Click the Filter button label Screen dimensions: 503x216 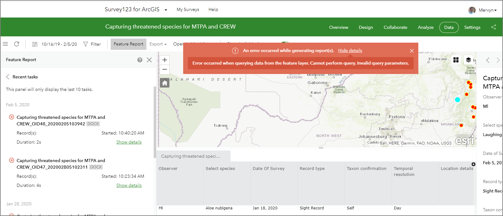click(96, 44)
